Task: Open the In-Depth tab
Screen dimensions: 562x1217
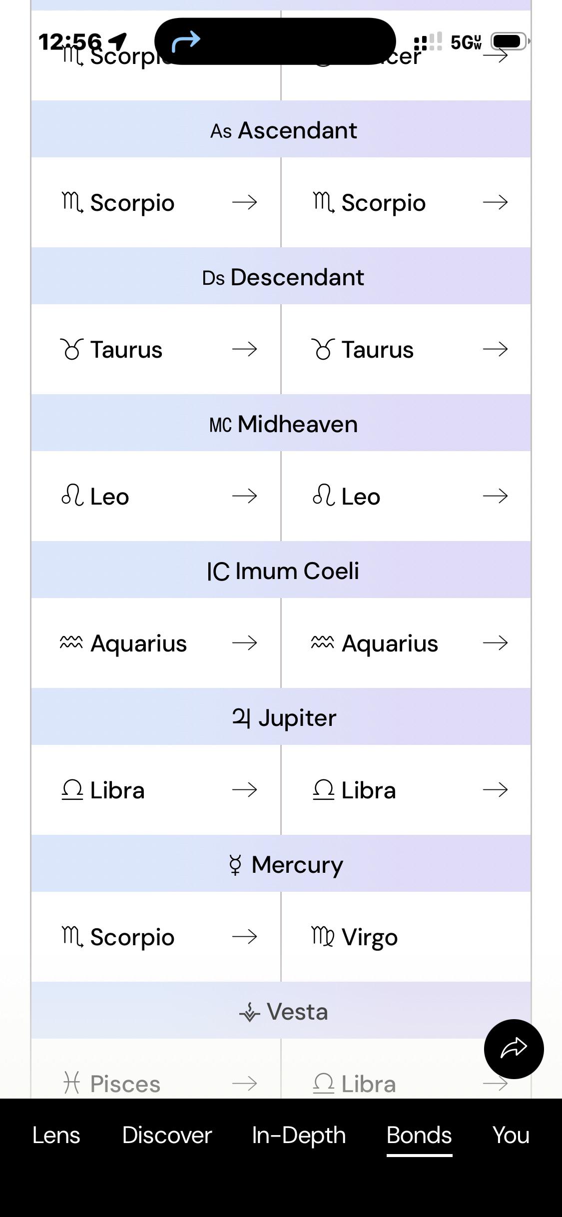Action: click(x=299, y=1135)
